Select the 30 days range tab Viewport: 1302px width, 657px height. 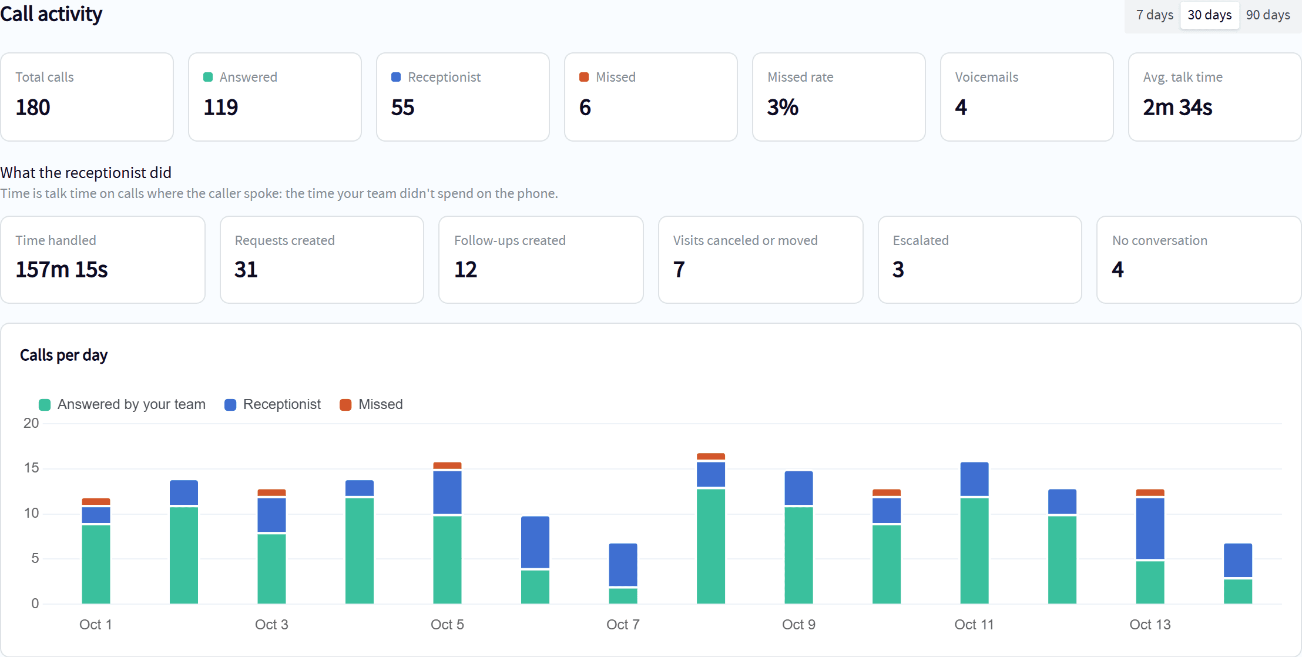pyautogui.click(x=1209, y=15)
